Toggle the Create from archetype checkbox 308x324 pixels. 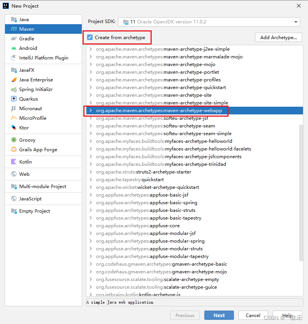tap(90, 37)
